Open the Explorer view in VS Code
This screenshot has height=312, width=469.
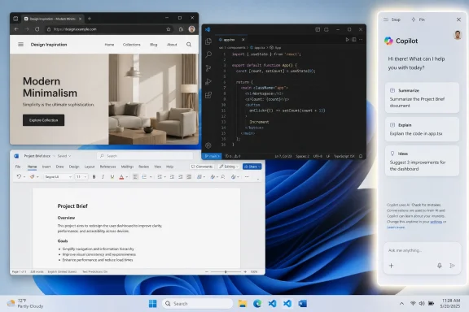point(208,41)
